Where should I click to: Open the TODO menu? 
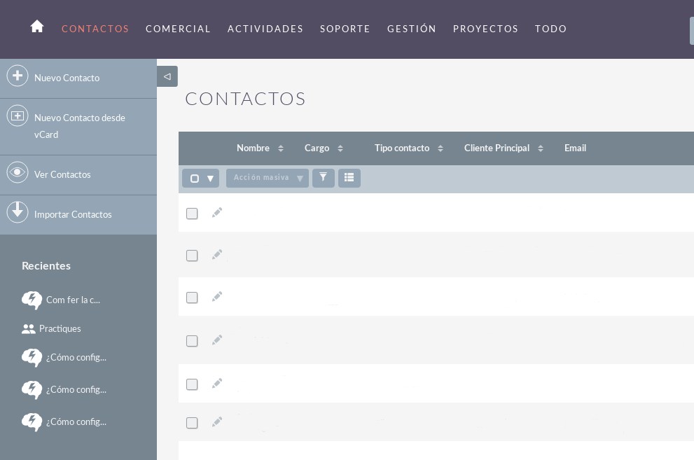tap(550, 29)
